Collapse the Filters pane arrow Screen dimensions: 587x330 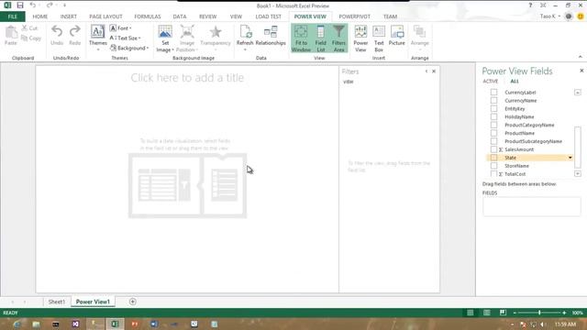(x=426, y=71)
